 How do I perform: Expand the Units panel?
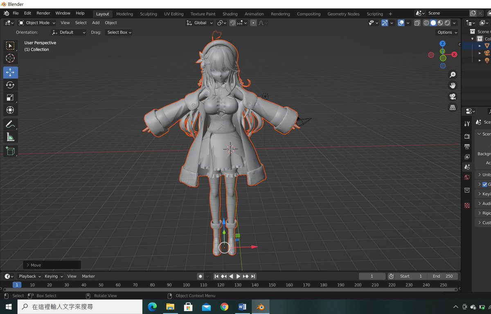483,175
